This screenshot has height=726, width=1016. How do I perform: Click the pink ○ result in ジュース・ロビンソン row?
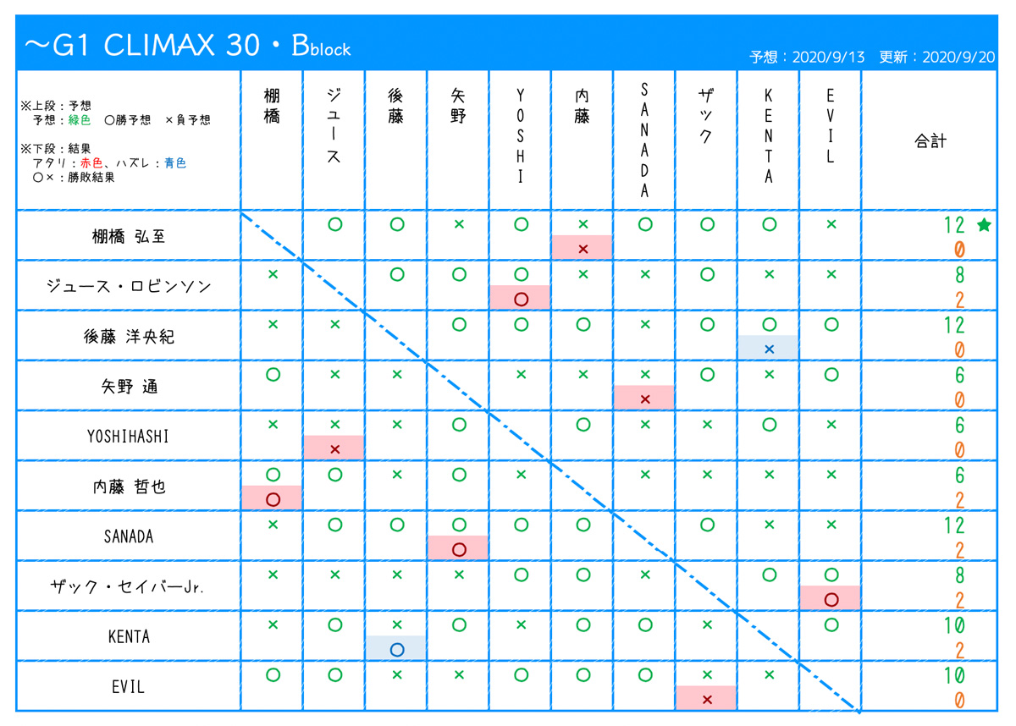coord(521,298)
